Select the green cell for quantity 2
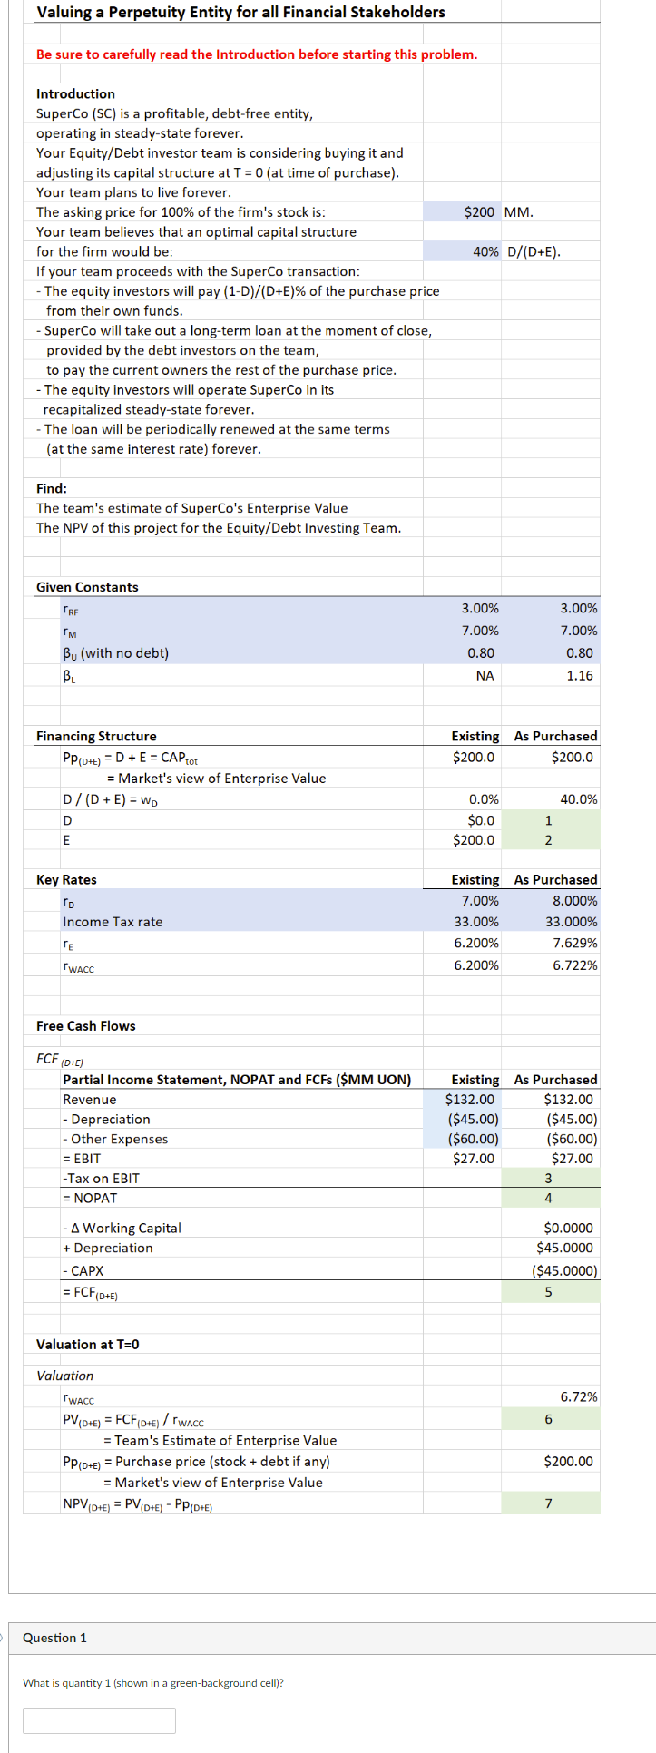The width and height of the screenshot is (656, 1753). point(551,840)
